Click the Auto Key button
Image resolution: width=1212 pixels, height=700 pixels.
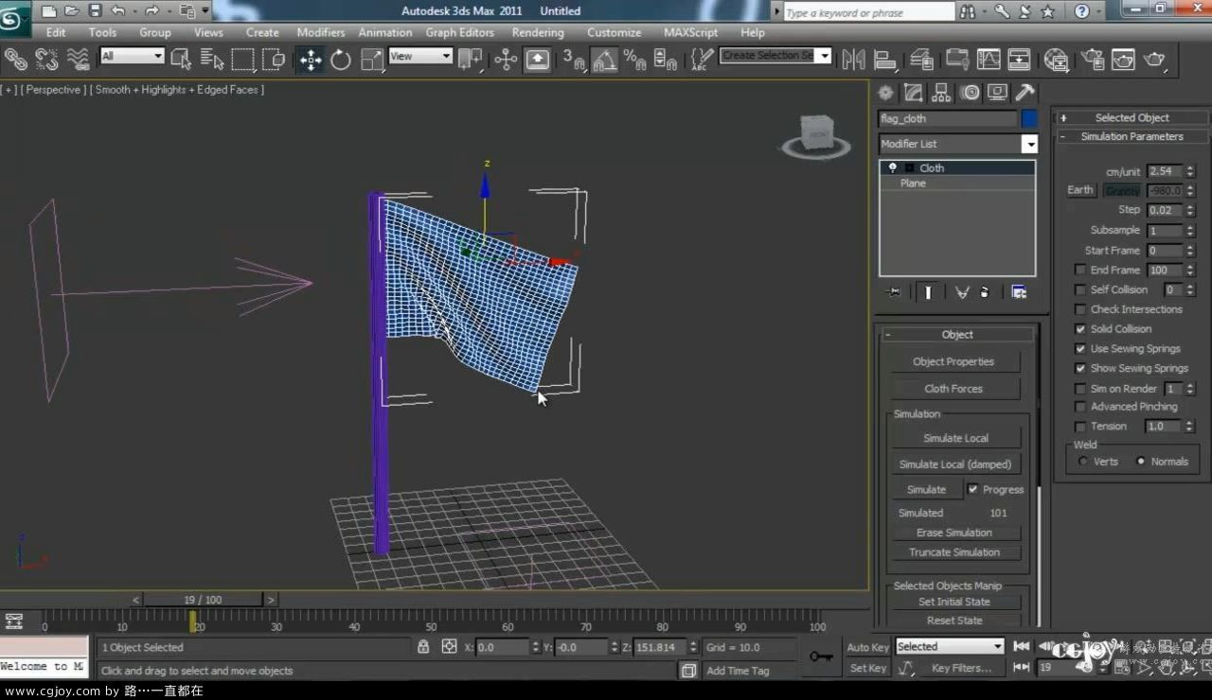point(868,647)
